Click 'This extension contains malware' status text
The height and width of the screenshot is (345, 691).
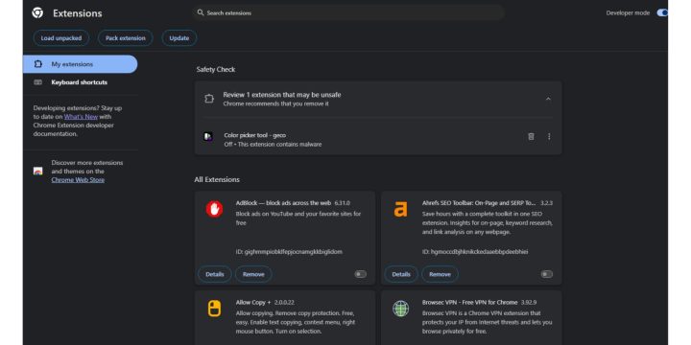(280, 145)
